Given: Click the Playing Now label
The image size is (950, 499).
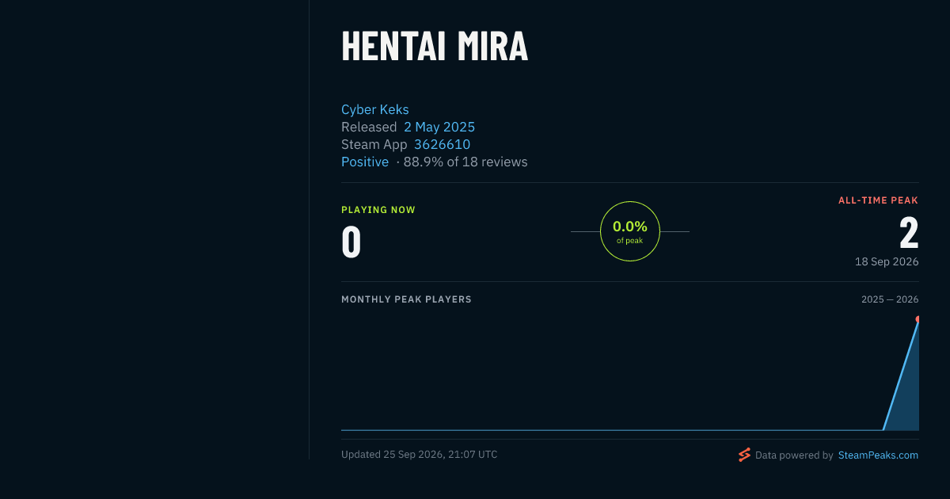Looking at the screenshot, I should point(378,210).
